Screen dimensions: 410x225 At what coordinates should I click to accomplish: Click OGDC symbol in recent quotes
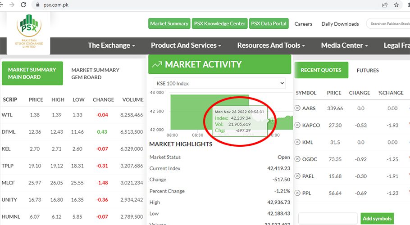point(310,159)
